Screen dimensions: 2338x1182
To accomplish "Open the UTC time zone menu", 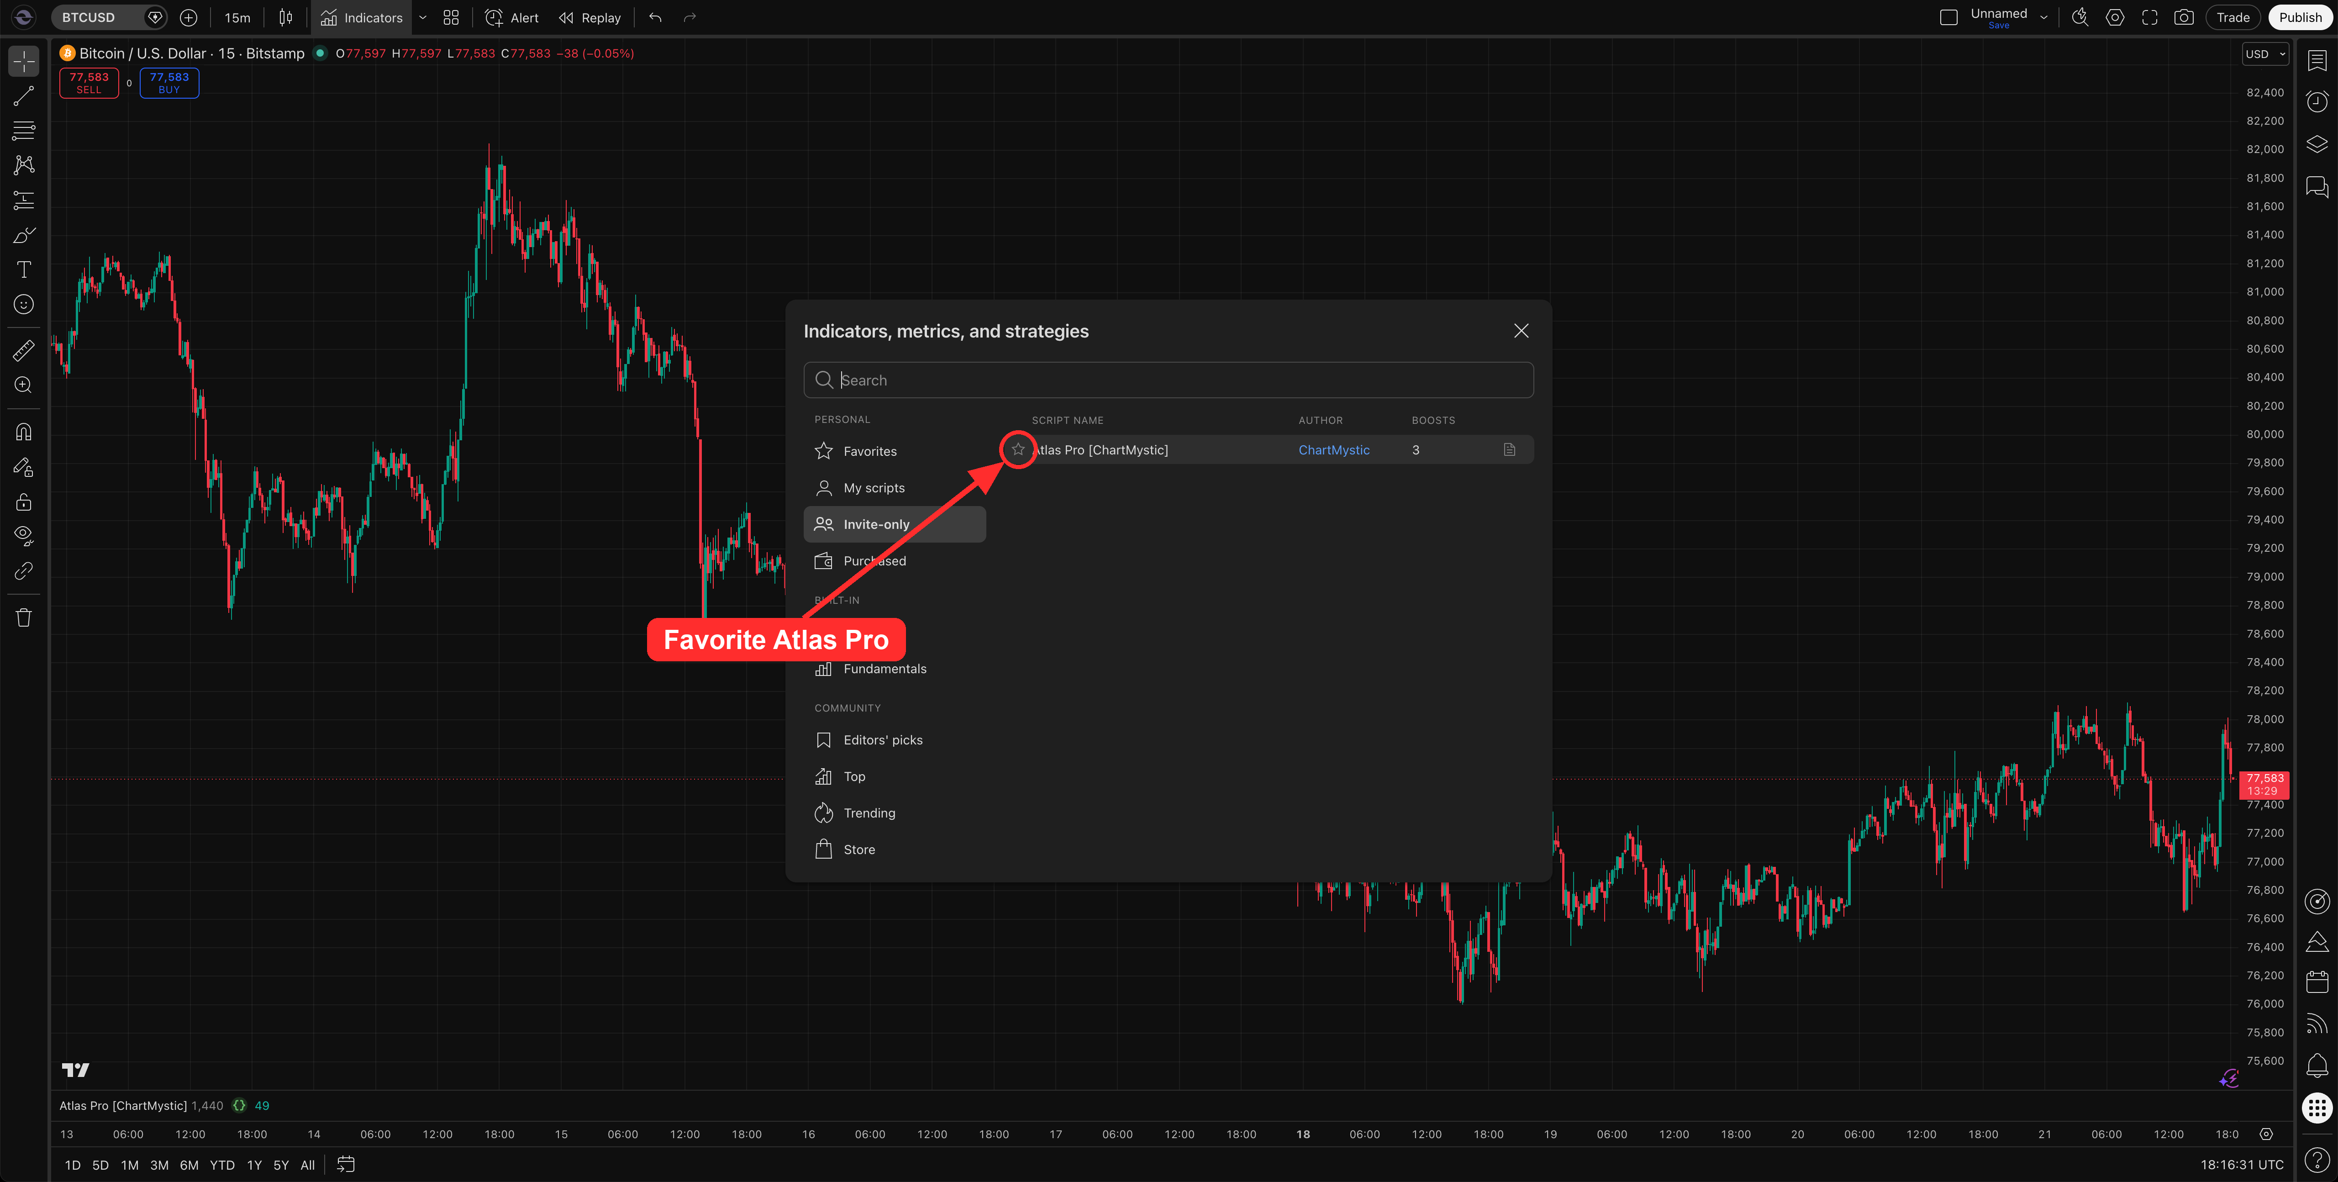I will coord(2241,1164).
